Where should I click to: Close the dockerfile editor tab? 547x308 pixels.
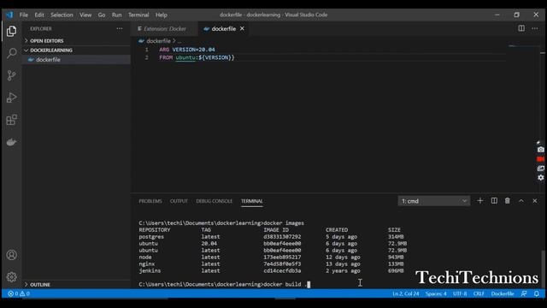(242, 28)
